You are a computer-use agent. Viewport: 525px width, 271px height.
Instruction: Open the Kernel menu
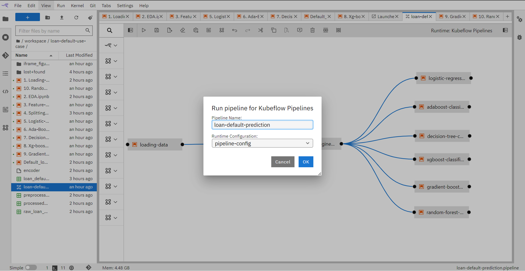[x=77, y=5]
